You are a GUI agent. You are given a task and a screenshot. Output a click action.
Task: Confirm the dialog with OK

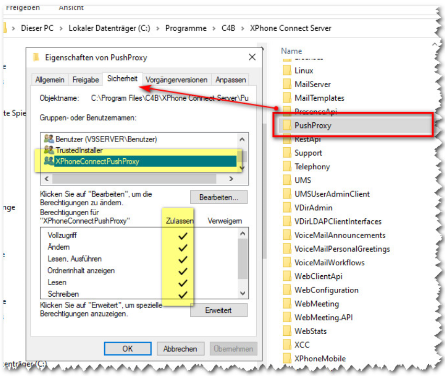click(128, 348)
